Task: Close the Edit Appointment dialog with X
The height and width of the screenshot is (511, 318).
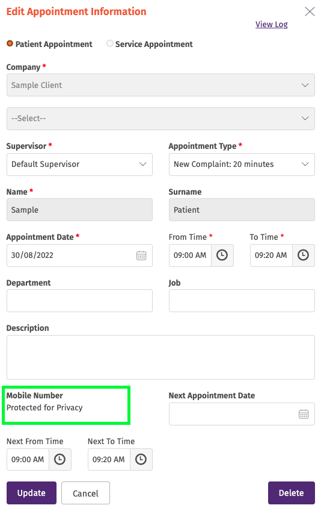Action: point(310,11)
